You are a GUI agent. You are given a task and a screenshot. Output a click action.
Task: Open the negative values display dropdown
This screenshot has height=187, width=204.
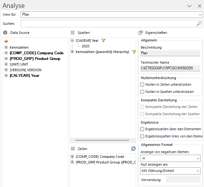pyautogui.click(x=170, y=158)
